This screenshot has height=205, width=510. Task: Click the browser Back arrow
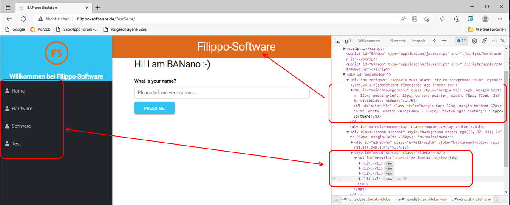(x=9, y=19)
